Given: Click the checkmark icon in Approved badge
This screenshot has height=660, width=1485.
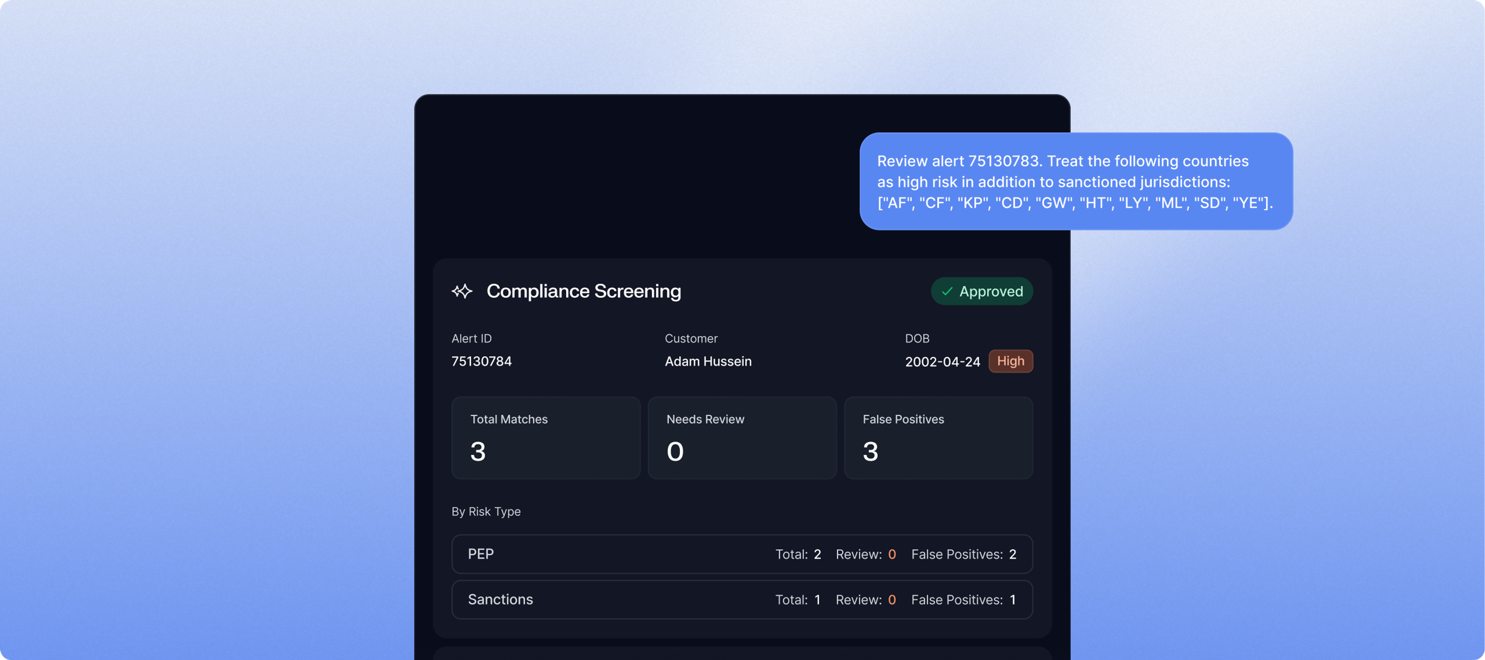Looking at the screenshot, I should tap(947, 292).
